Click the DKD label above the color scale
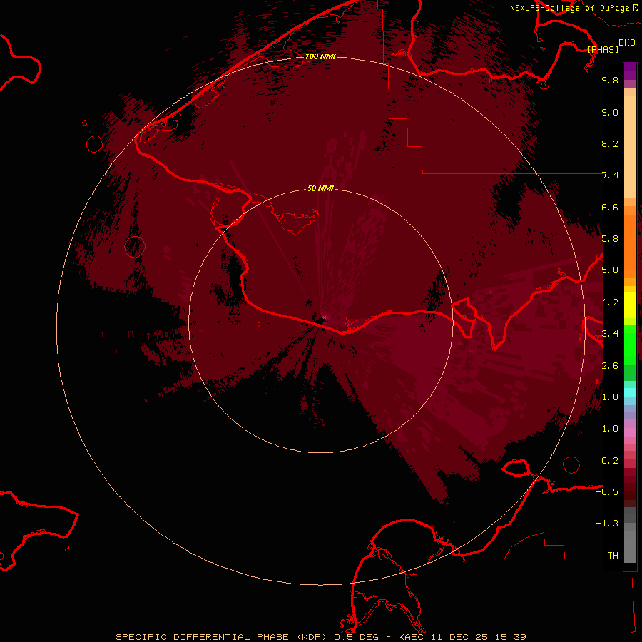This screenshot has height=642, width=642. 627,43
